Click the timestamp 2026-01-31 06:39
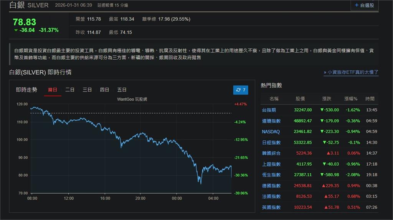Viewport: 393px width, 220px height. pos(73,5)
